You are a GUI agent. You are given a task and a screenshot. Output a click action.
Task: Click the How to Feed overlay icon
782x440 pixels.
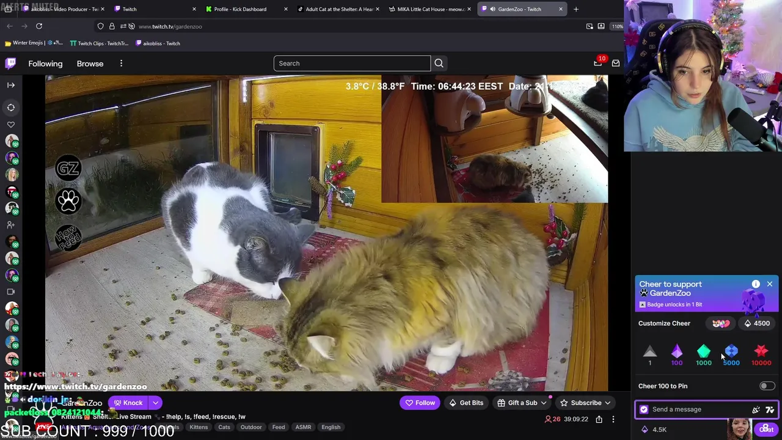(x=68, y=237)
